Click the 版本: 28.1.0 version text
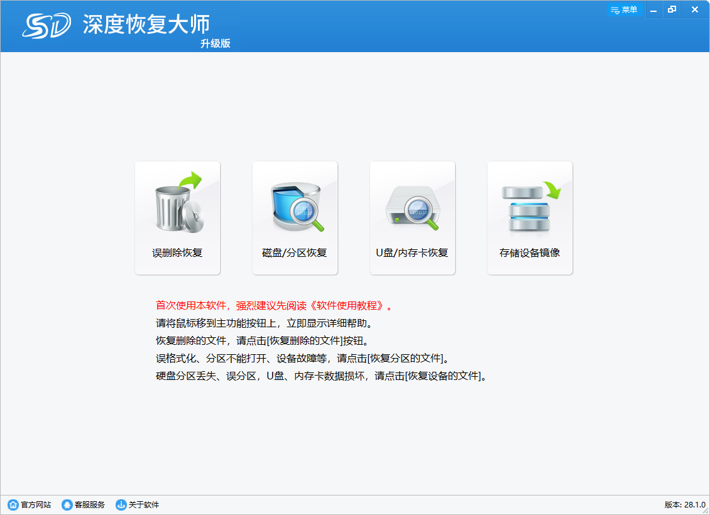This screenshot has width=710, height=515. 685,504
